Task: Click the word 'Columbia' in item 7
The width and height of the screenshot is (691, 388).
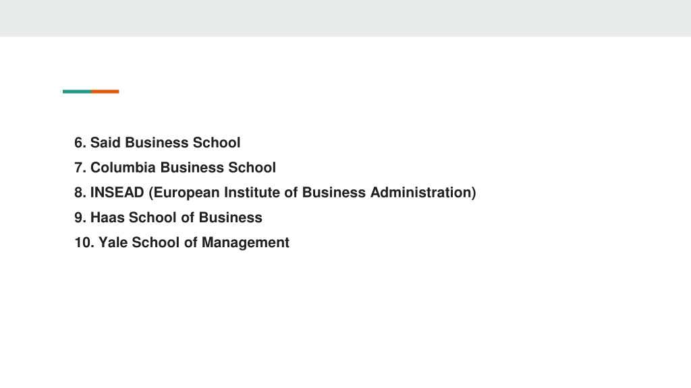Action: [x=123, y=168]
